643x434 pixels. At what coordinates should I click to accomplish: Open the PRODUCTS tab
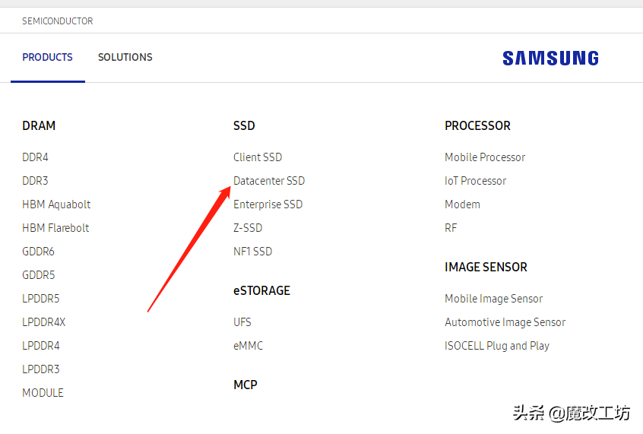coord(47,57)
